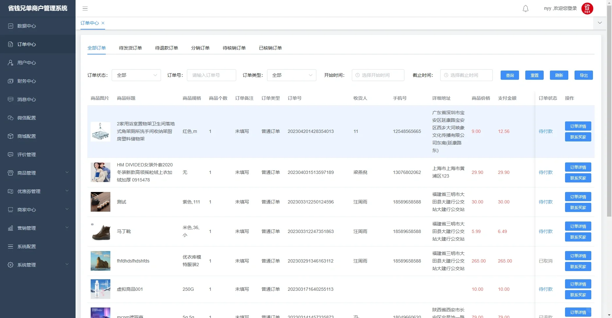612x318 pixels.
Task: Click the 查询 search button
Action: [x=510, y=75]
